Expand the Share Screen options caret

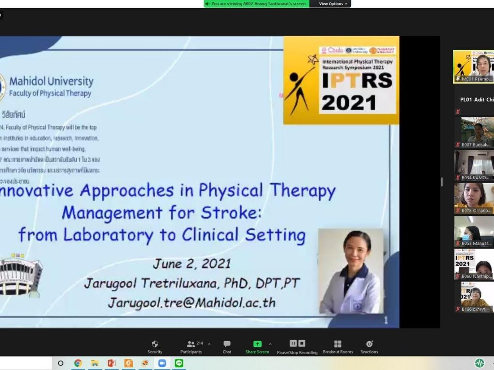point(270,344)
